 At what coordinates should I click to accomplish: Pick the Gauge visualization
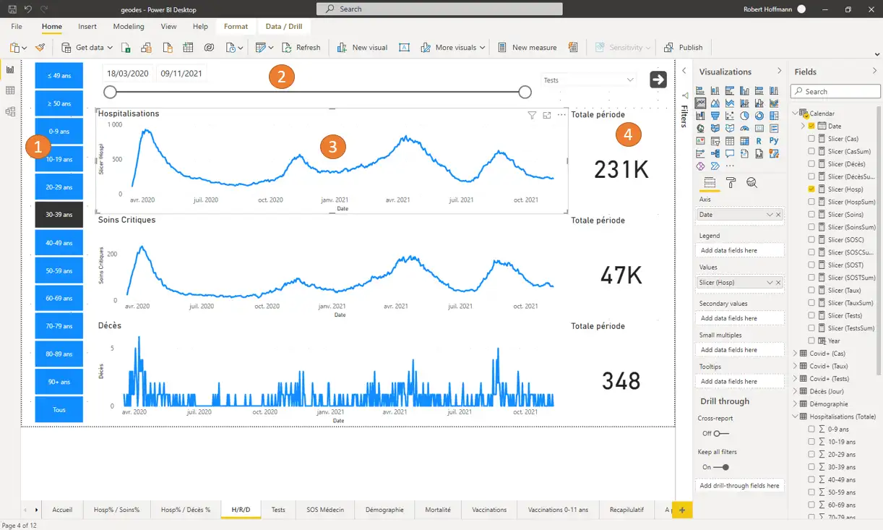[x=744, y=128]
